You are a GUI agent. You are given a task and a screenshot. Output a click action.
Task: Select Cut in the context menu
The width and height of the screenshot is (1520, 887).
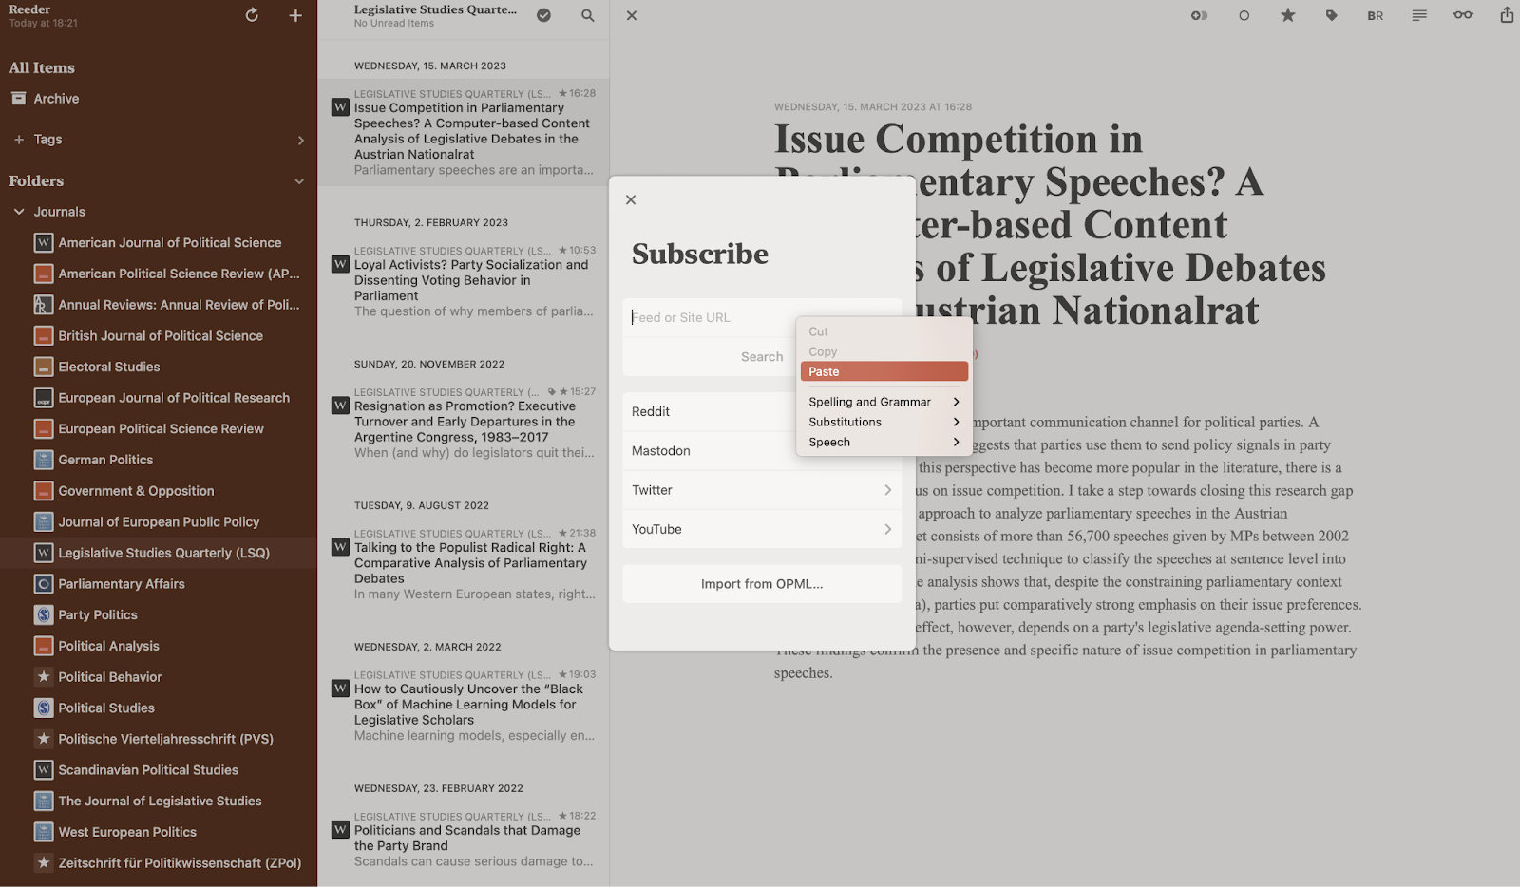pos(884,331)
